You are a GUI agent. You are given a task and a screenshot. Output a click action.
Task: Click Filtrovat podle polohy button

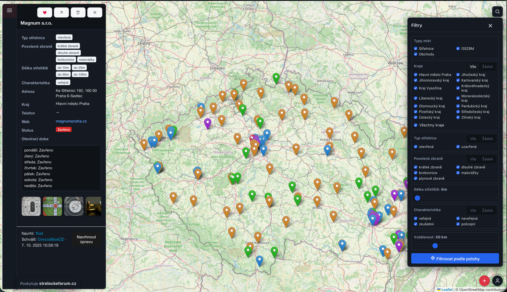click(x=455, y=259)
